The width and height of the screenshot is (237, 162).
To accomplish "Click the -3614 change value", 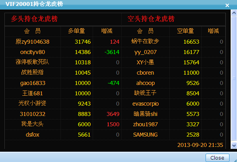I will [112, 52].
